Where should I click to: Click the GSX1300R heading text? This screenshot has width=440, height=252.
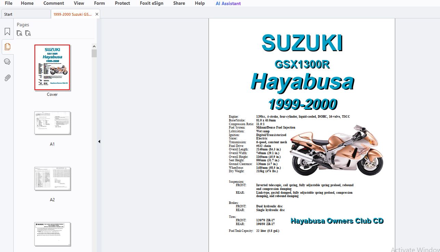pos(302,64)
